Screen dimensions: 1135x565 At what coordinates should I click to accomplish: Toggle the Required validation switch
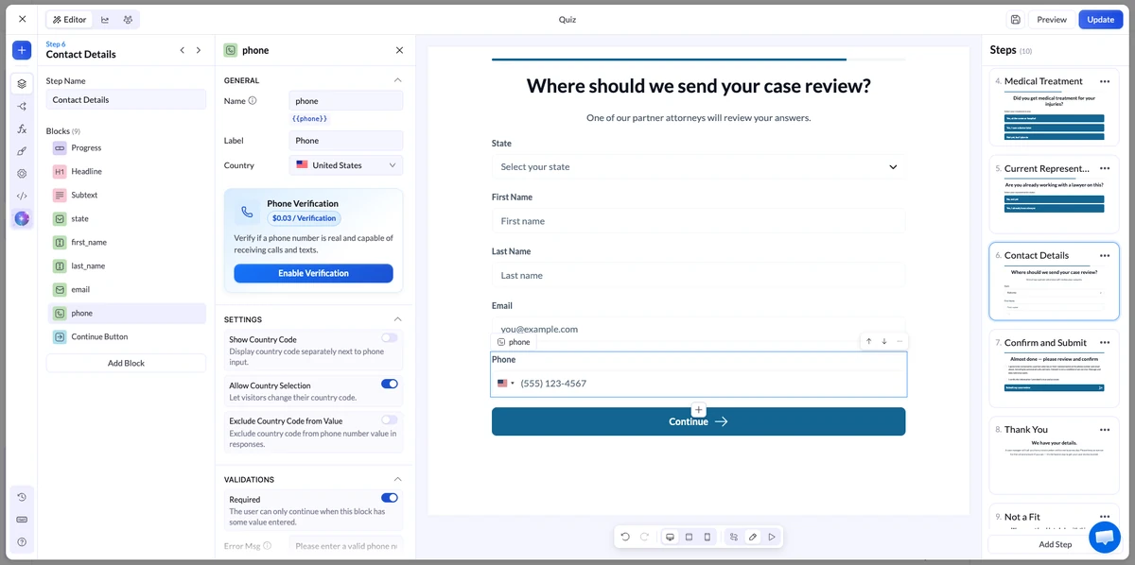pyautogui.click(x=390, y=498)
